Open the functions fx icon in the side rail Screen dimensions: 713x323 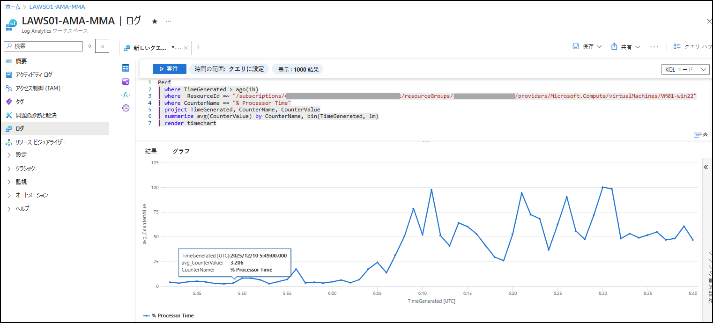(x=126, y=95)
